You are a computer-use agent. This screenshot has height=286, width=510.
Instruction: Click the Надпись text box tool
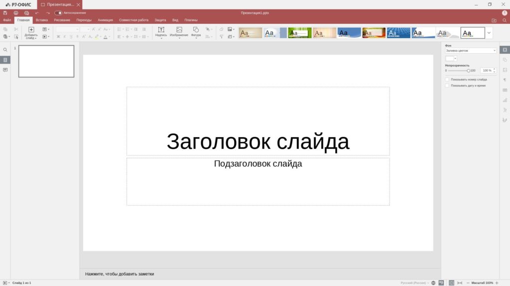[x=161, y=32]
